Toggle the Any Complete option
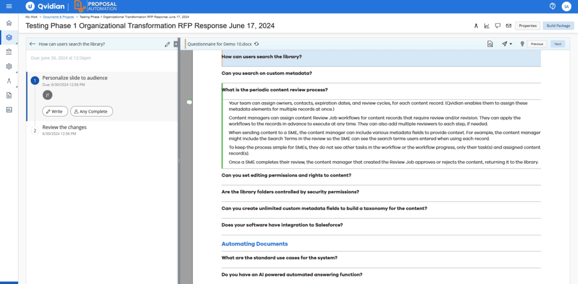 click(91, 111)
